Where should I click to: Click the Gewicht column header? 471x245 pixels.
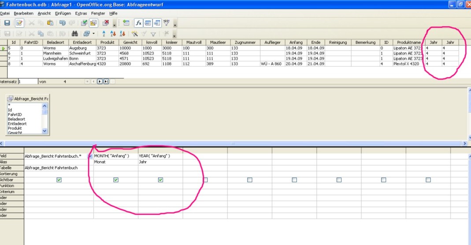tap(130, 42)
